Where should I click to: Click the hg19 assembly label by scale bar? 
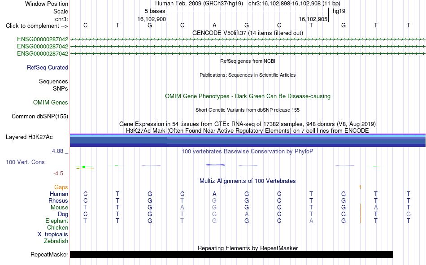click(339, 11)
